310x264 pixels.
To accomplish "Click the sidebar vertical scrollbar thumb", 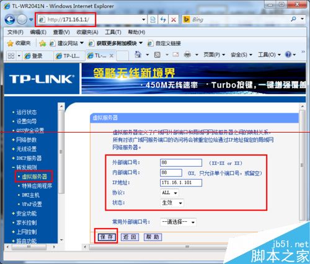I will [61, 152].
